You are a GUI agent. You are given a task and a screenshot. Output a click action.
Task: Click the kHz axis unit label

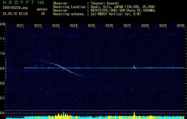pyautogui.click(x=3, y=24)
